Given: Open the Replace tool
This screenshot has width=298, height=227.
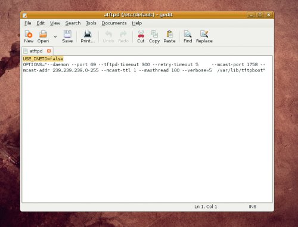Looking at the screenshot, I should coord(204,36).
